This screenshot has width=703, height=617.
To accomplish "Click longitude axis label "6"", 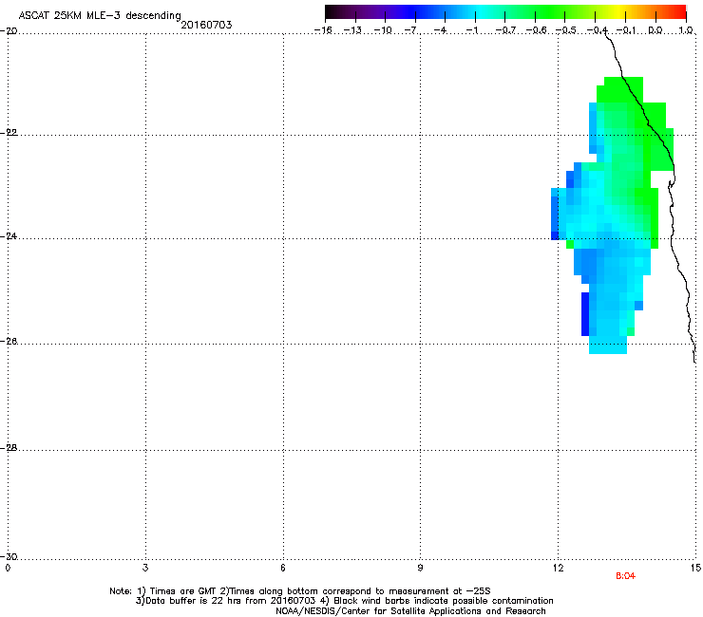I will [x=283, y=568].
